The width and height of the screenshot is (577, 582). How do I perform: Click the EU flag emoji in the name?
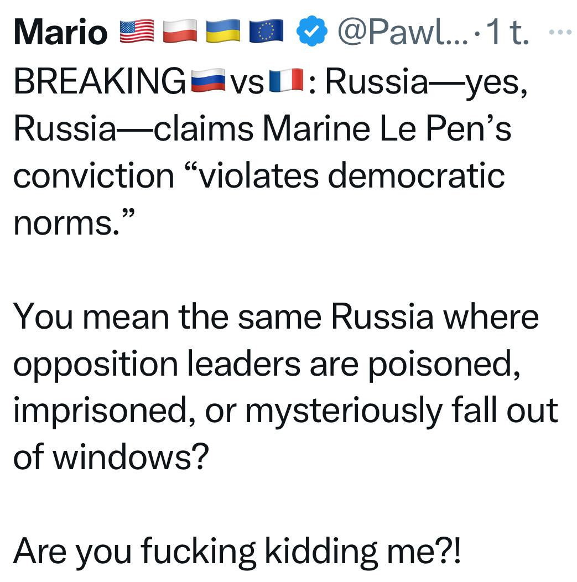tap(266, 31)
